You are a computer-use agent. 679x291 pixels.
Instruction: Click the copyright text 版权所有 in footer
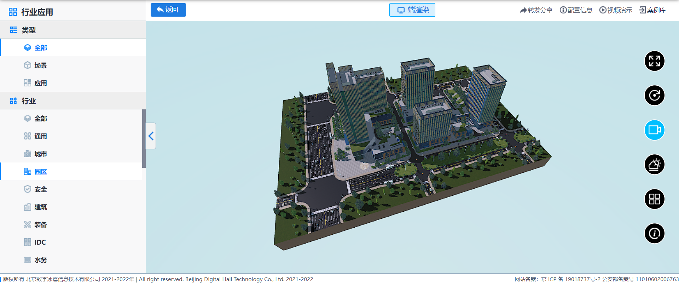tap(158, 279)
